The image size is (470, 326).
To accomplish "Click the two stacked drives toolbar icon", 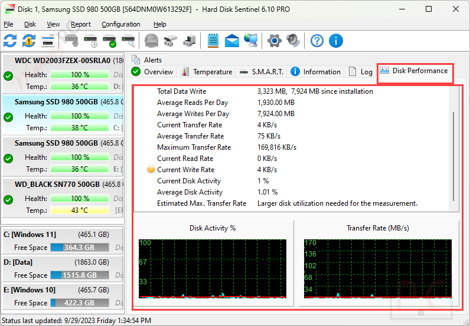I will (x=171, y=41).
